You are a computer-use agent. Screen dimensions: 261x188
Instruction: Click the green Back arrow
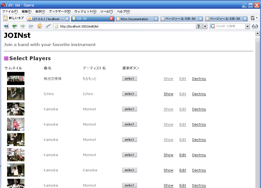coord(14,26)
